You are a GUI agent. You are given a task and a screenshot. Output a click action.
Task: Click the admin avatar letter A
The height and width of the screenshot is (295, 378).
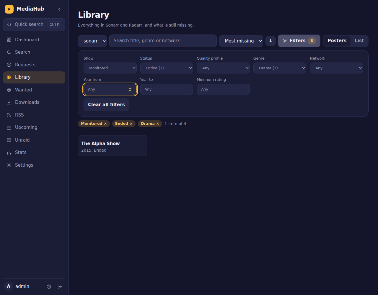[x=9, y=286]
